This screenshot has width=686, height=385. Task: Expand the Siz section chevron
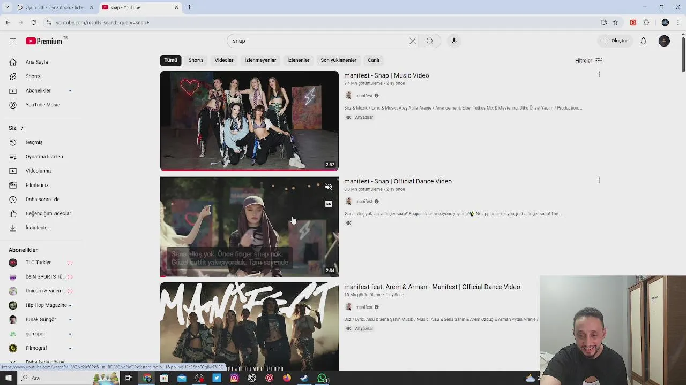[22, 128]
